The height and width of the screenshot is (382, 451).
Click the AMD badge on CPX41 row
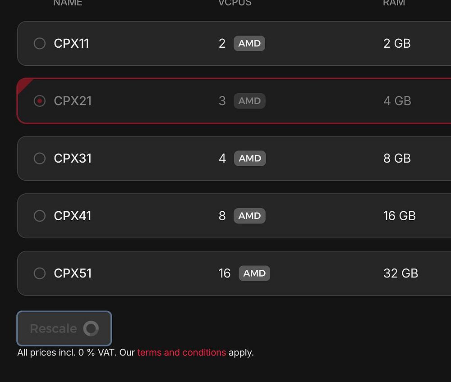click(x=249, y=216)
